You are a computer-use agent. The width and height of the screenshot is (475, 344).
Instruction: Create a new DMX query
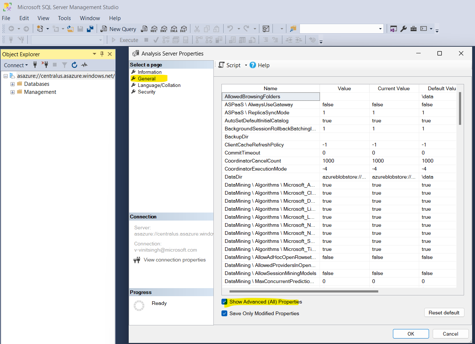click(x=164, y=29)
